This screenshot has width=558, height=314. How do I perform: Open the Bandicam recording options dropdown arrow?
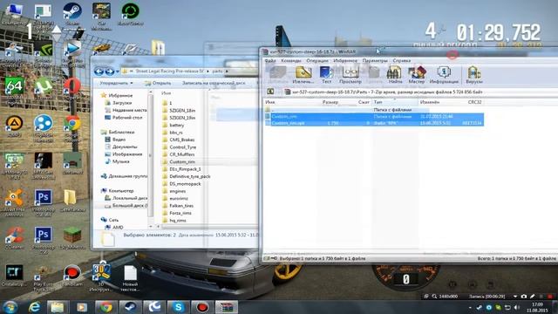[515, 297]
